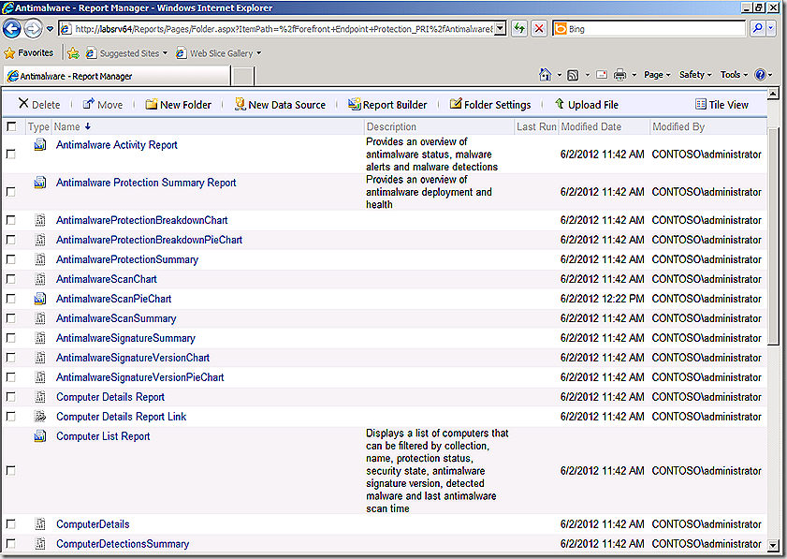Open Folder Settings in toolbar

[x=489, y=105]
